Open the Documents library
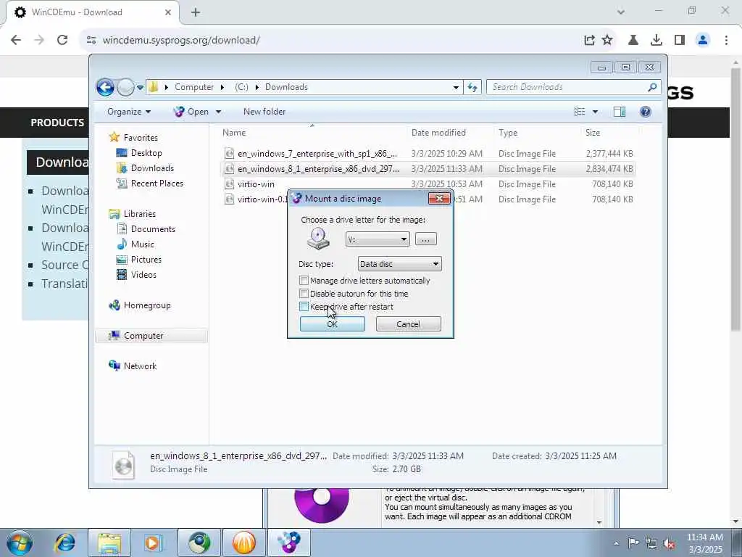The width and height of the screenshot is (742, 557). pyautogui.click(x=153, y=228)
